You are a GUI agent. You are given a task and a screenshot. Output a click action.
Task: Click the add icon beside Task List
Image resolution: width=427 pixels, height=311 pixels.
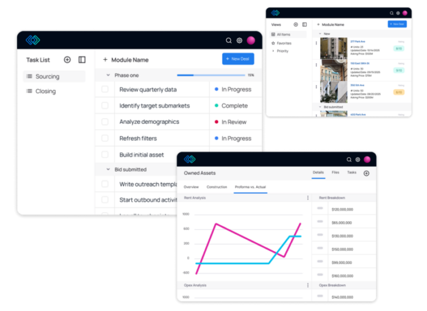[x=67, y=60]
